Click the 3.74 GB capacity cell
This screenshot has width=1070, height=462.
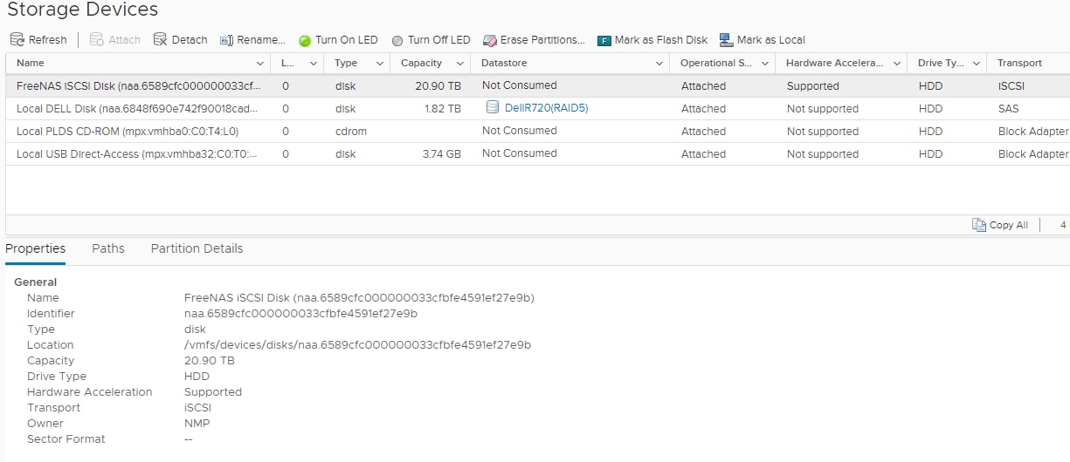point(441,153)
